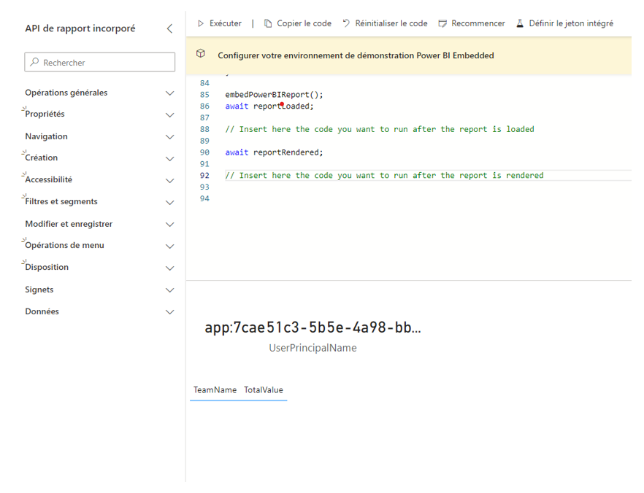Select Modifier et enregistrer label
This screenshot has height=493, width=644.
tap(69, 224)
